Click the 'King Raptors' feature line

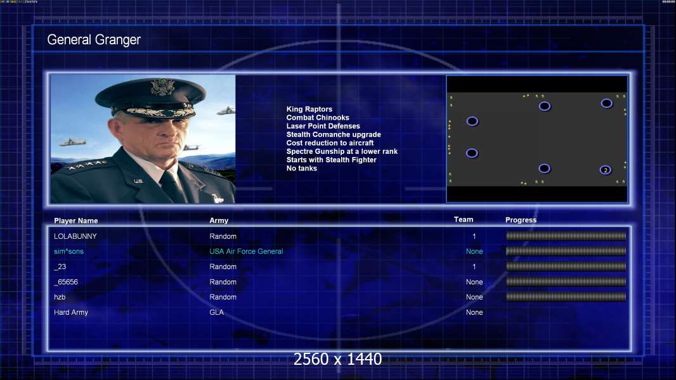pos(309,110)
